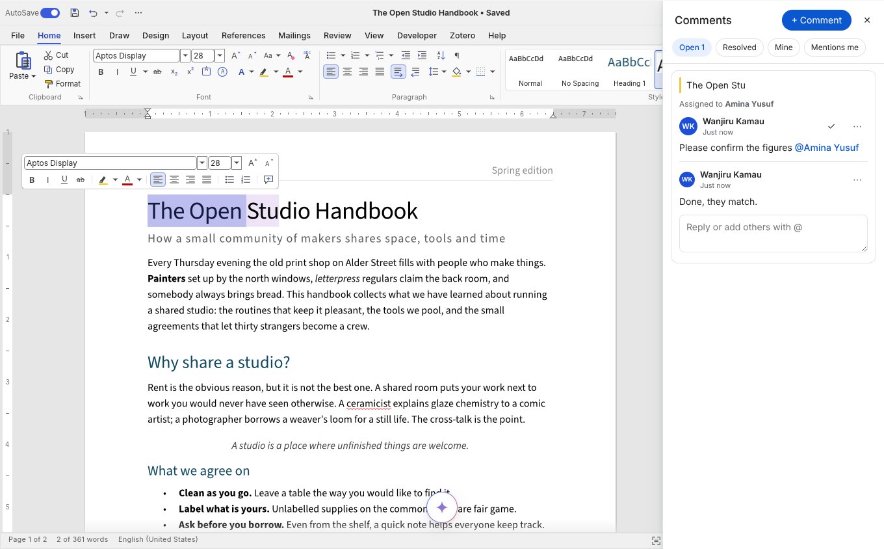Image resolution: width=884 pixels, height=549 pixels.
Task: Click the Save icon in title bar
Action: click(x=75, y=13)
